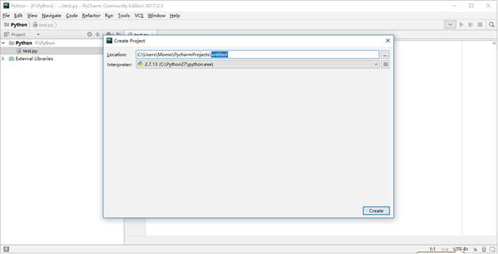The height and width of the screenshot is (254, 498).
Task: Open the View menu
Action: (x=32, y=16)
